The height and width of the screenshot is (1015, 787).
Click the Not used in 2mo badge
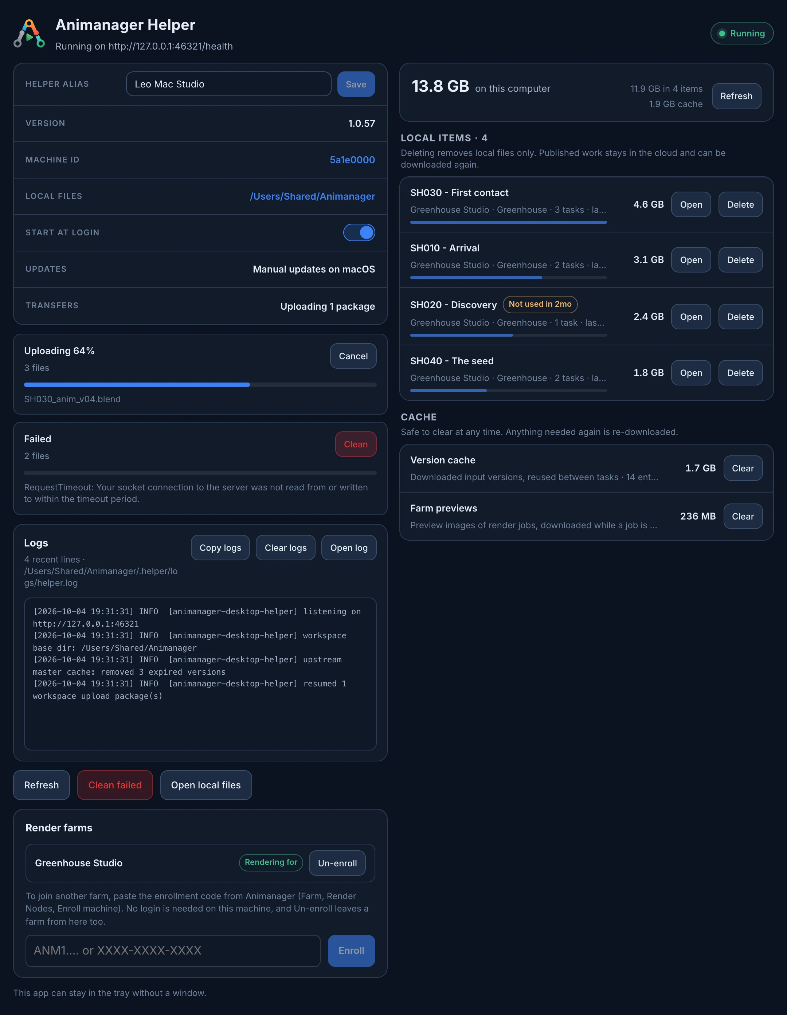pyautogui.click(x=540, y=305)
